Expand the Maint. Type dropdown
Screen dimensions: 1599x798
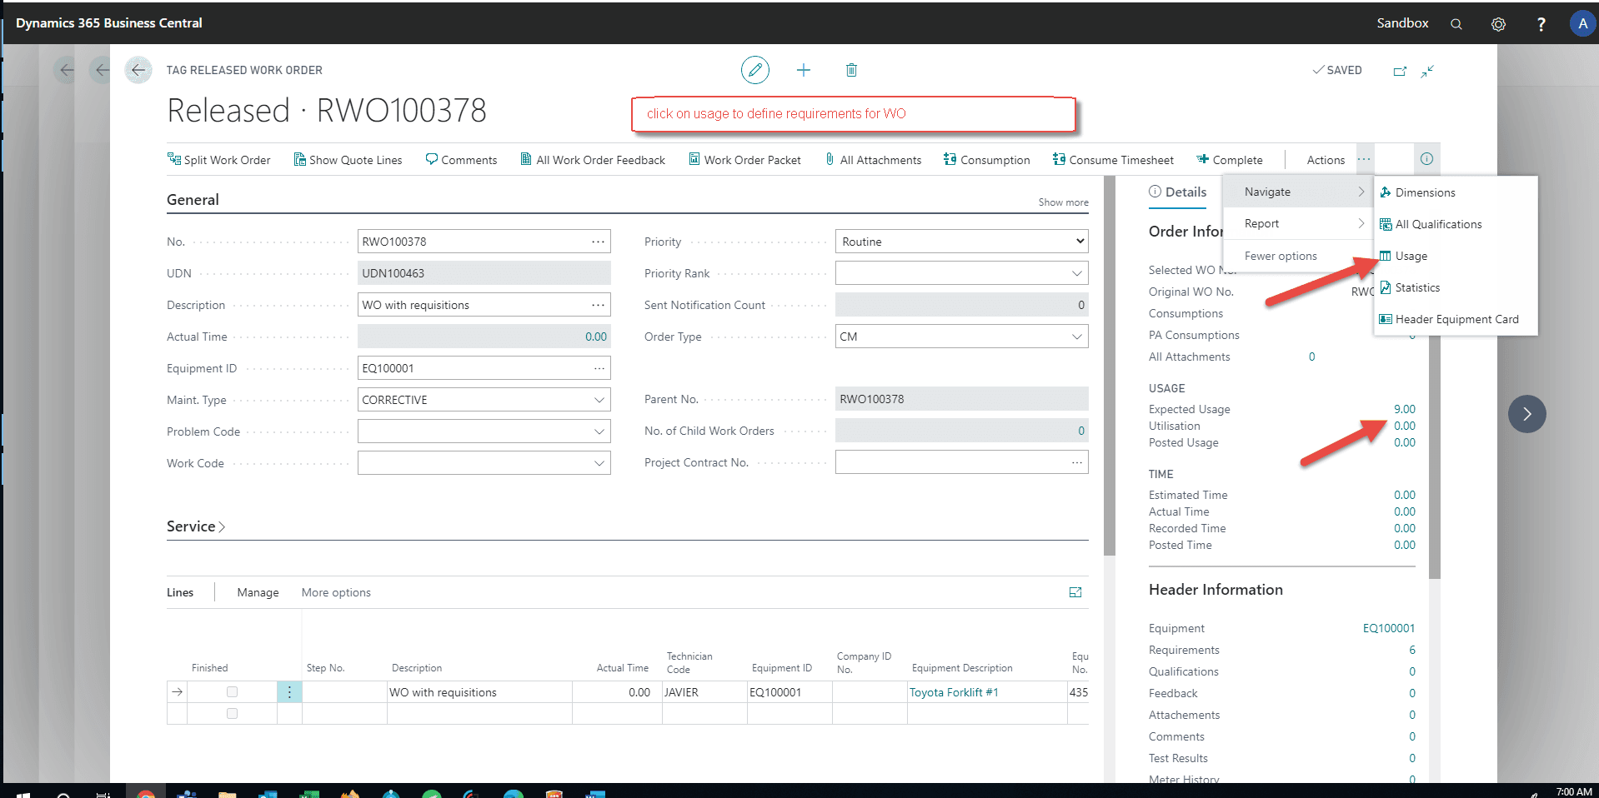point(599,400)
